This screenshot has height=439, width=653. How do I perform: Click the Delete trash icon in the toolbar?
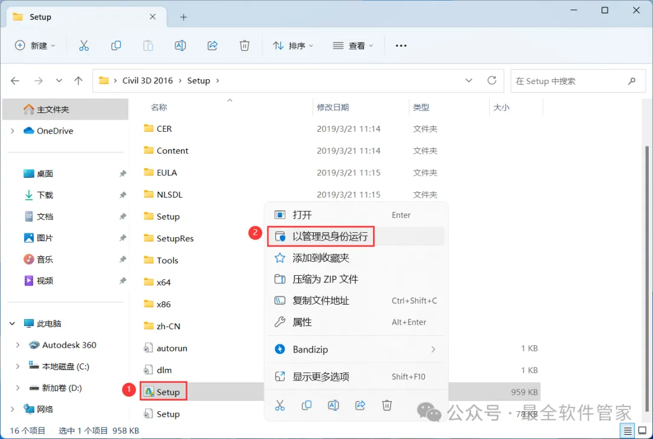(x=244, y=45)
